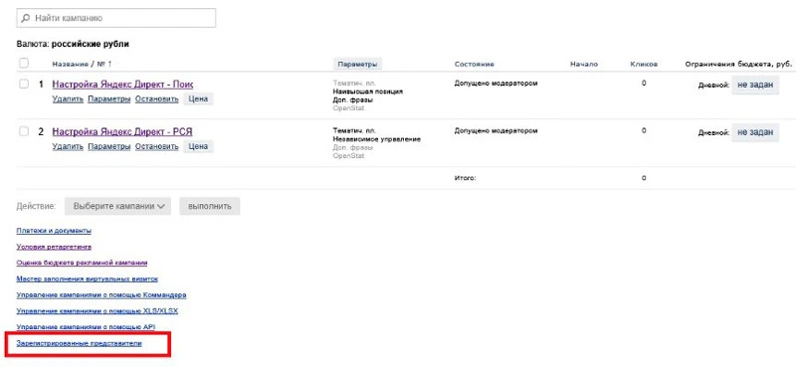This screenshot has width=796, height=367.
Task: Open campaign 'Настройка Яндекс Директ - Поис'
Action: [x=122, y=85]
